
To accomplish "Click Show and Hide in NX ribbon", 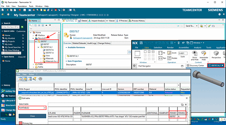I will 195,56.
